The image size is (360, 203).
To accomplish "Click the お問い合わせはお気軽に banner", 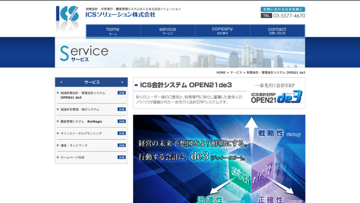I will tap(283, 9).
